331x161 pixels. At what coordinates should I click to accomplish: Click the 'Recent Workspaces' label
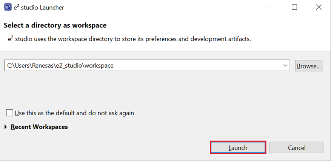coord(39,127)
